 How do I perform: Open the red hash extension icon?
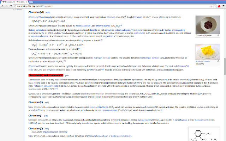[x=219, y=6]
